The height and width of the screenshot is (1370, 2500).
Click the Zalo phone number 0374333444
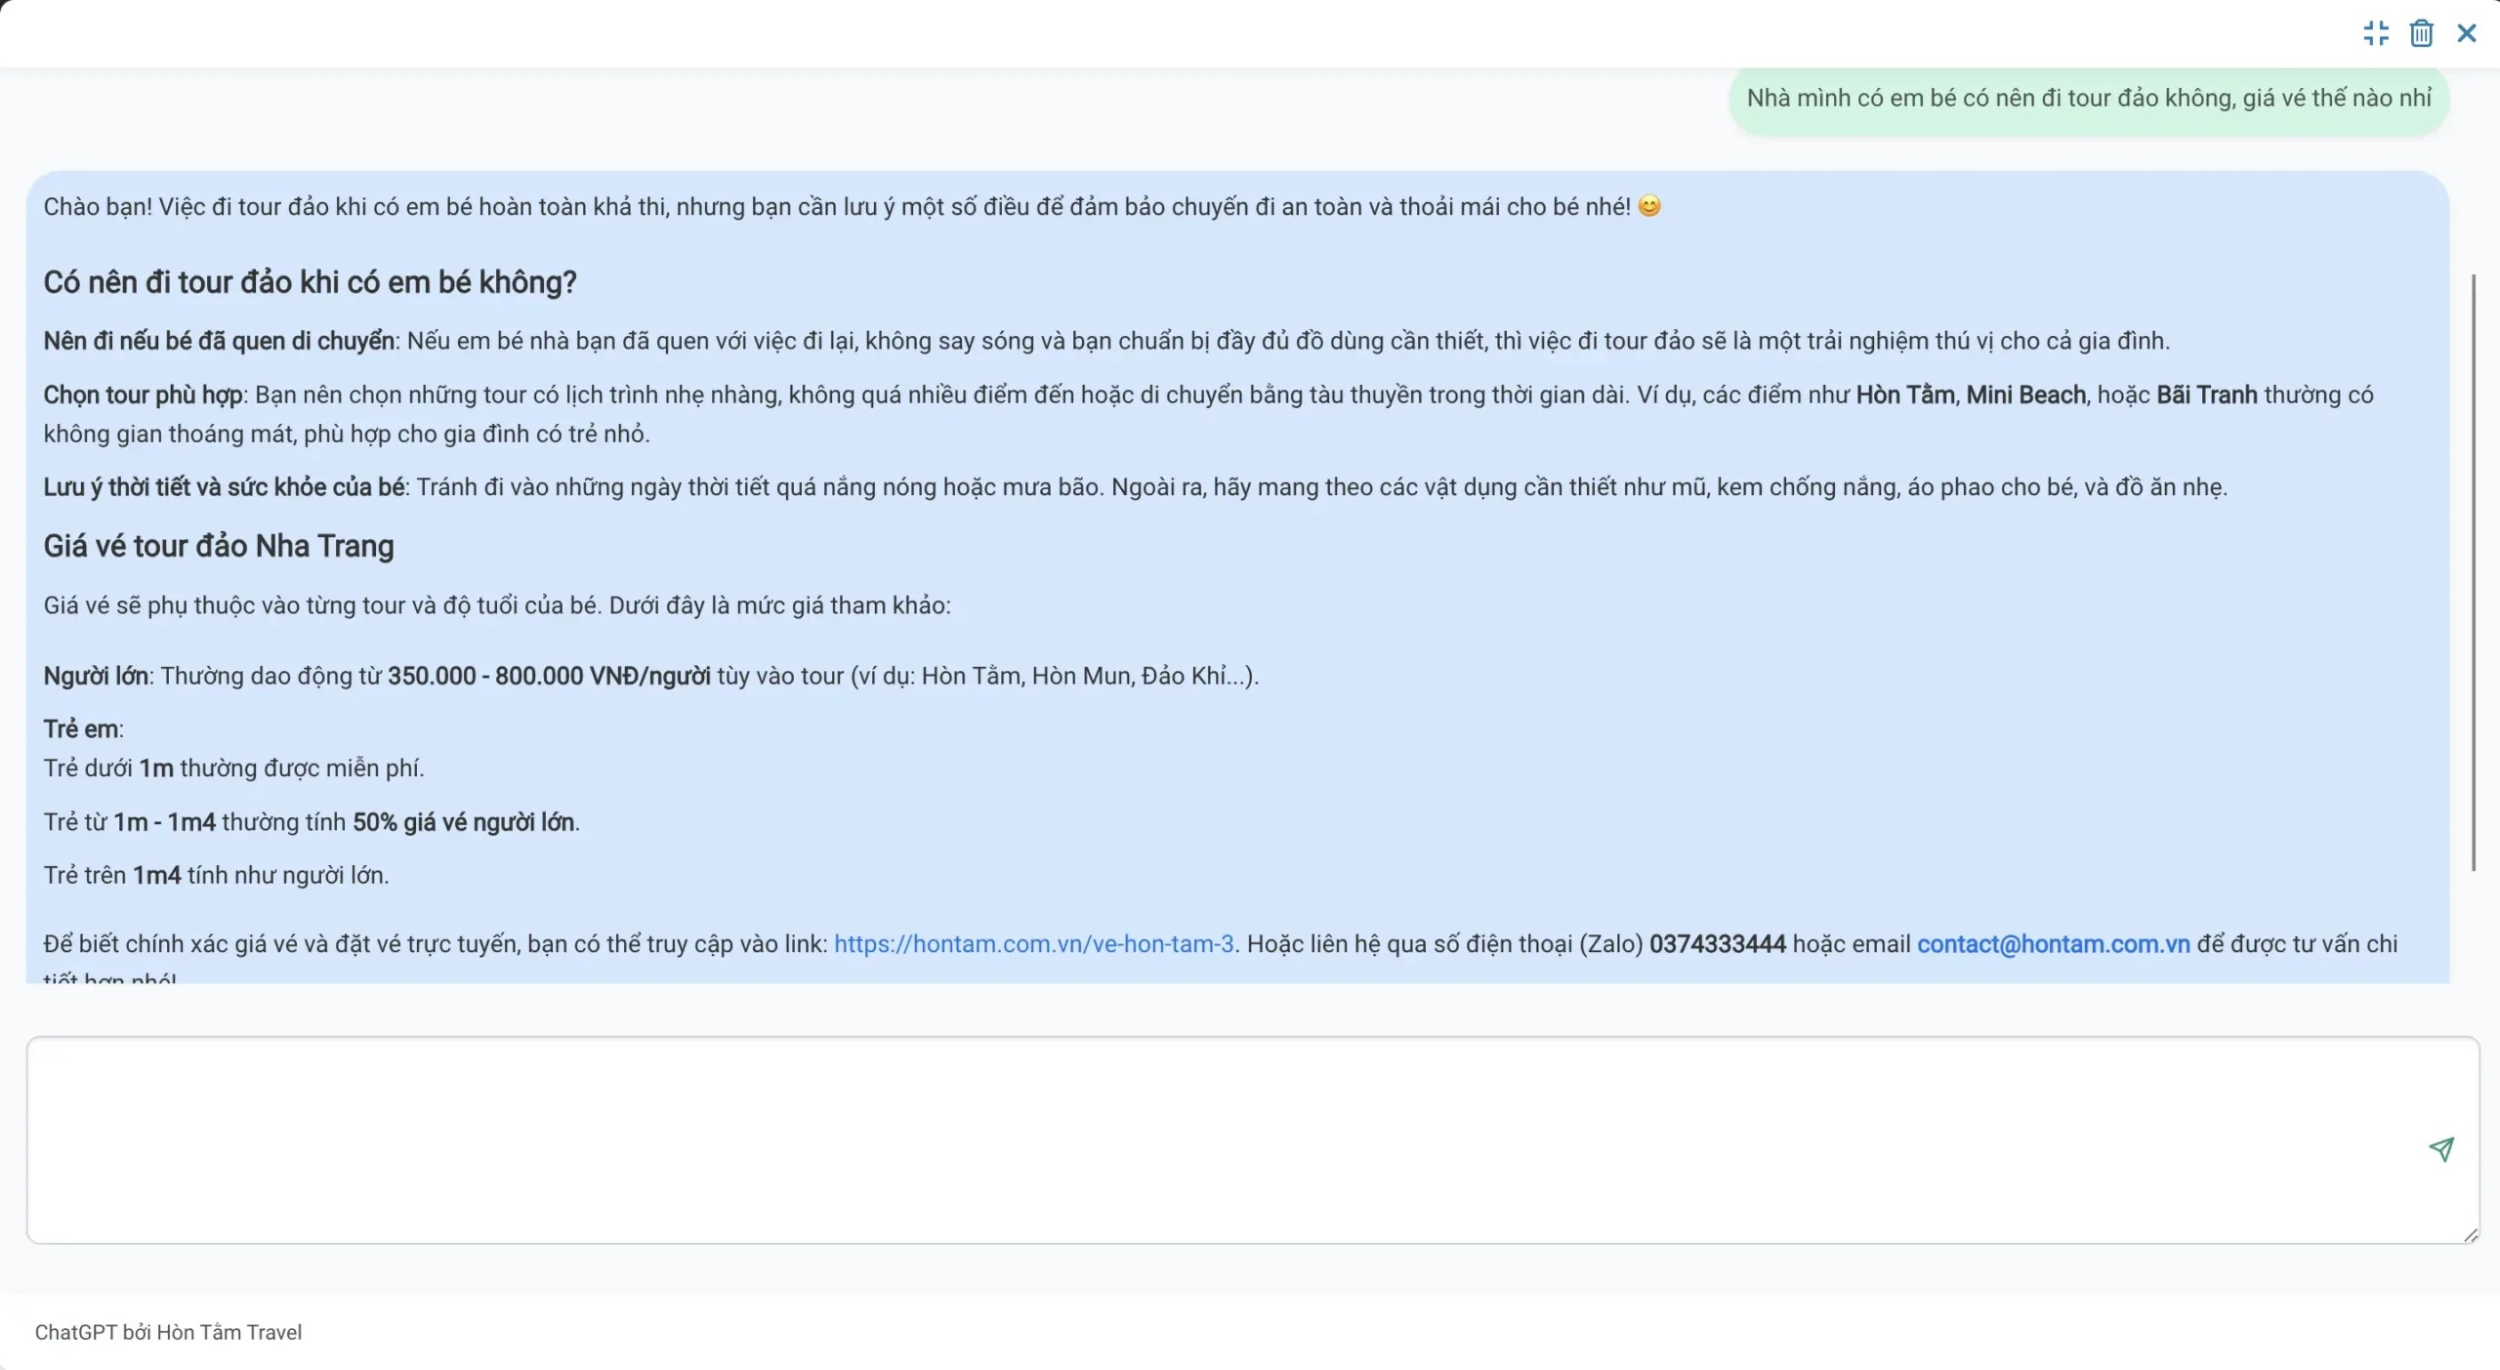tap(1717, 943)
